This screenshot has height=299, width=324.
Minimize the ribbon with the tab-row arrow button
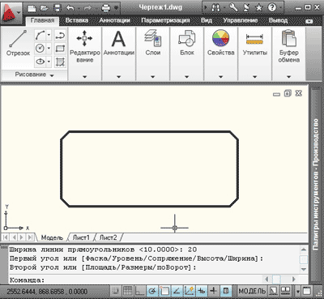309,21
